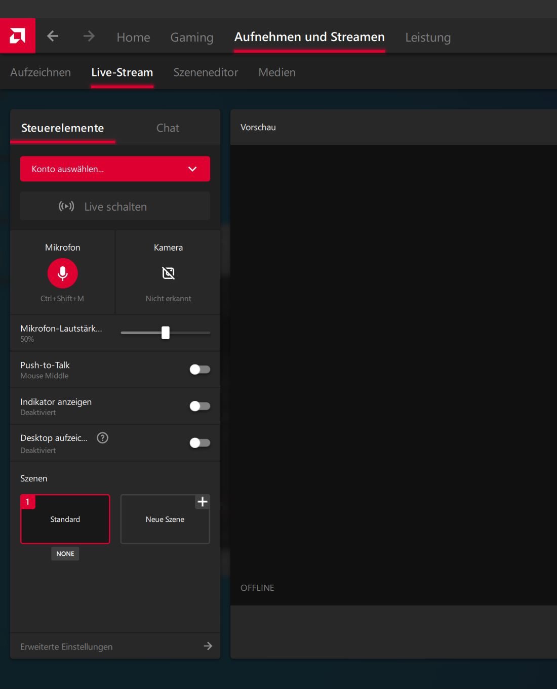Click the AMD logo icon

18,36
